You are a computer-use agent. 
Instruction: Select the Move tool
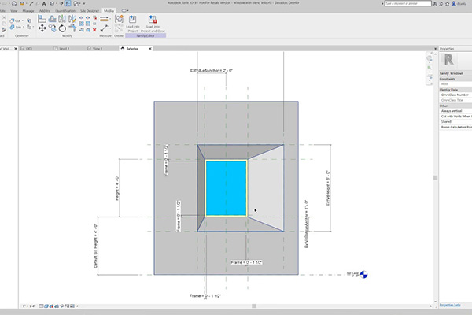(42, 28)
